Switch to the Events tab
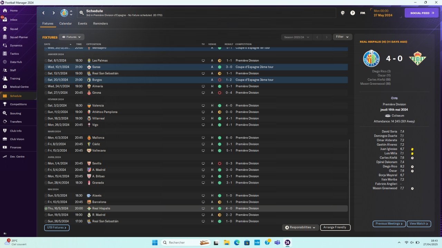The height and width of the screenshot is (248, 442). pyautogui.click(x=83, y=24)
